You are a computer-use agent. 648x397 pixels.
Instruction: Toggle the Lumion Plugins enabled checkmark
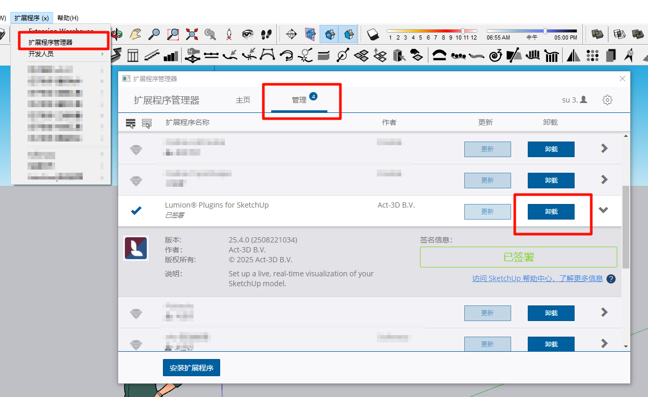136,210
